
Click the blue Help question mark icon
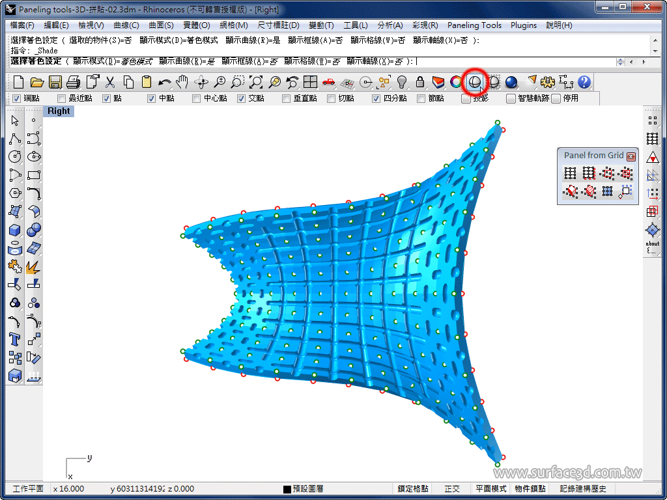click(x=584, y=81)
